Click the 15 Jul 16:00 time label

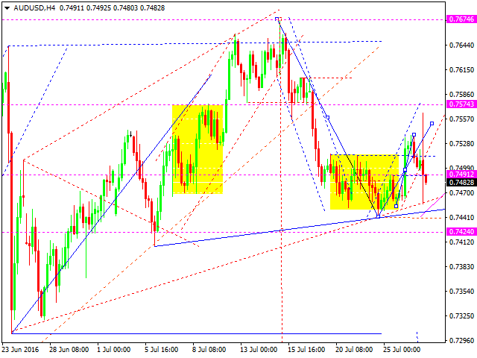point(306,350)
